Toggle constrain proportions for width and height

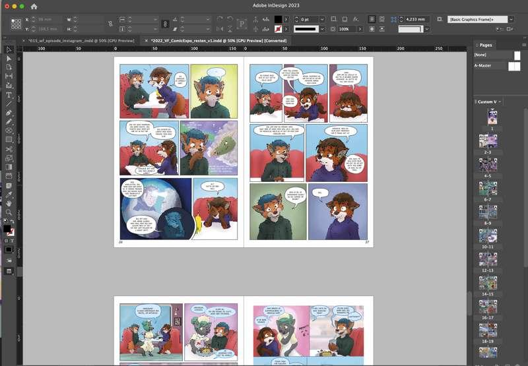click(x=110, y=24)
